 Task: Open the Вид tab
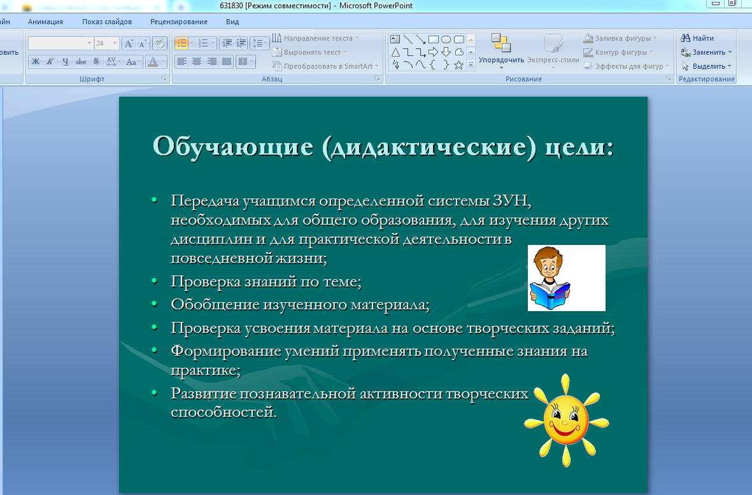[232, 22]
